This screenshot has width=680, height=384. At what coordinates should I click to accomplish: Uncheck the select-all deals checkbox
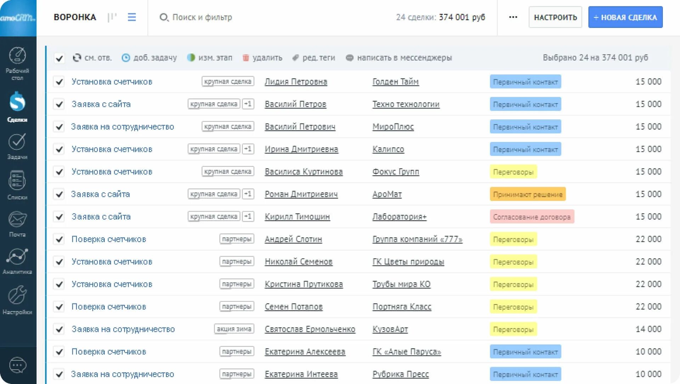click(x=59, y=58)
